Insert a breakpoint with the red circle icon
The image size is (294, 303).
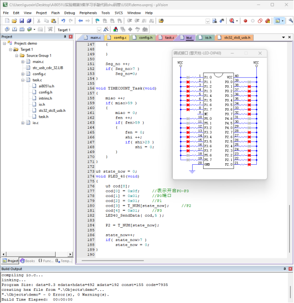tap(245, 21)
